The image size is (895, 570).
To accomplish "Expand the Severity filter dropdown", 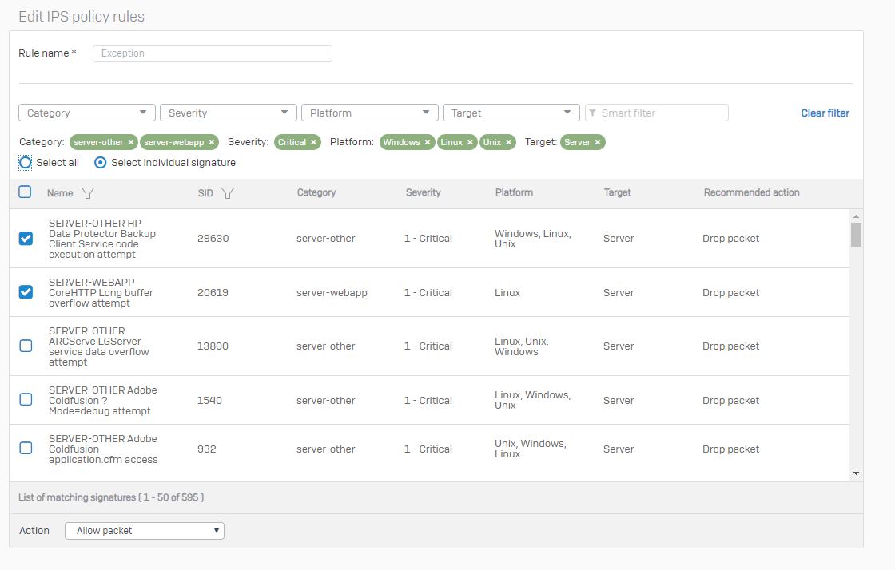I will tap(228, 113).
